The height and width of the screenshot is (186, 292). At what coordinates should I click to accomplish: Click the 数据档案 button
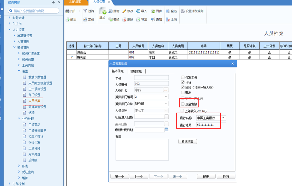pos(188,142)
